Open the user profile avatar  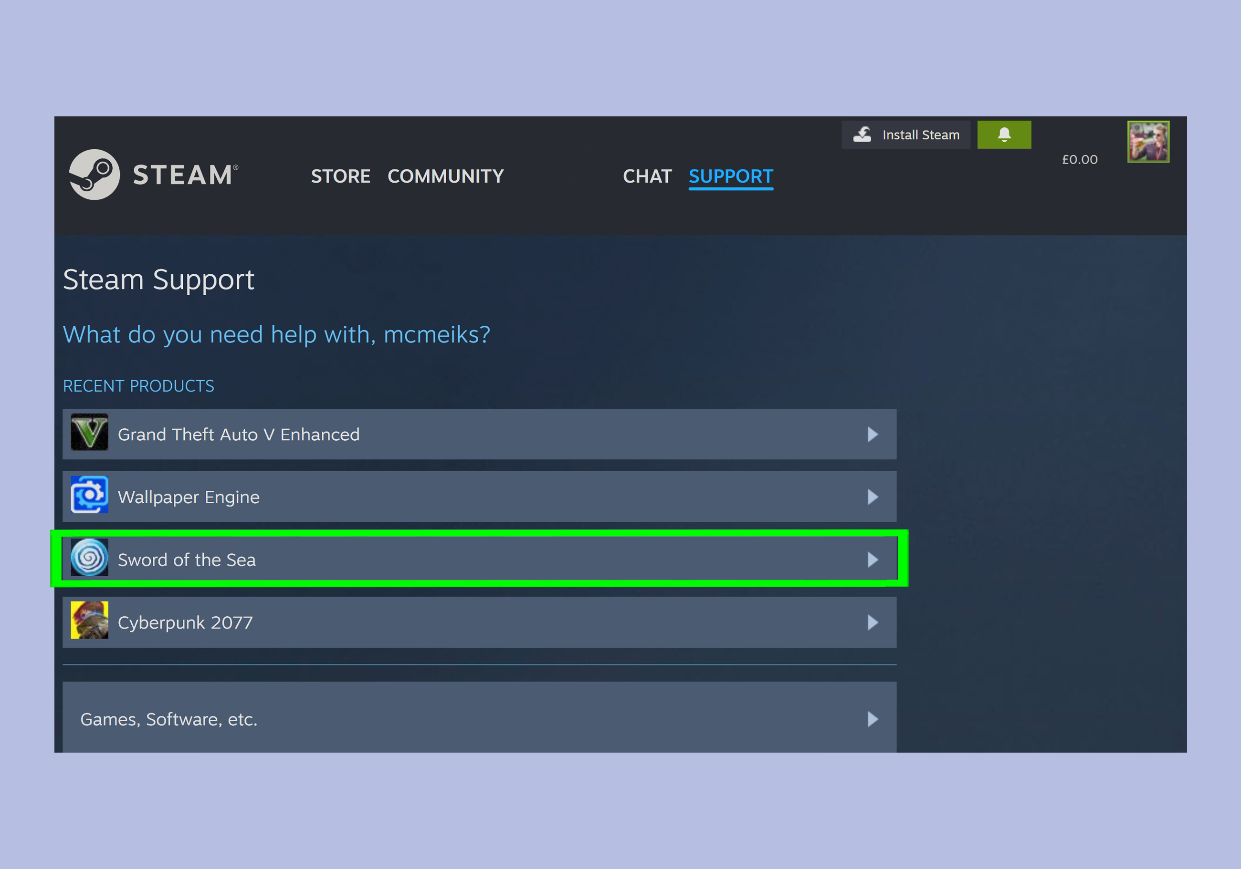pos(1148,142)
